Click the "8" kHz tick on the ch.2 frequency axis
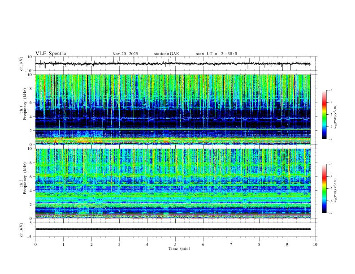Image resolution: width=355 pixels, height=274 pixels. (x=31, y=163)
